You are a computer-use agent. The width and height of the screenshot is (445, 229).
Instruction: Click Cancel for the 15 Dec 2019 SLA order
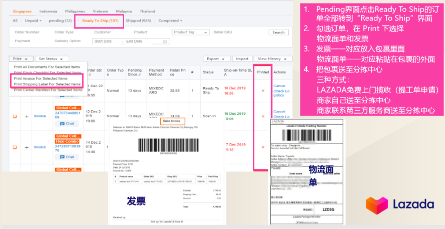pyautogui.click(x=279, y=112)
